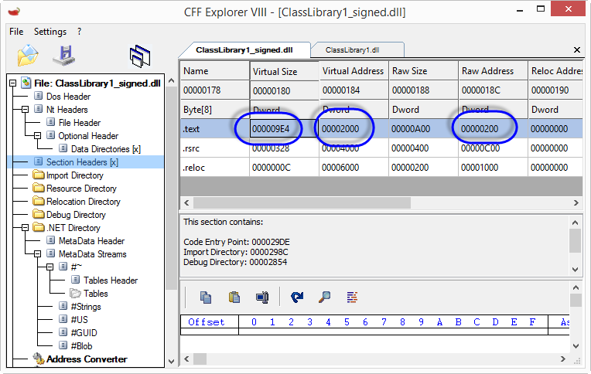Click the monitor icon in hex toolbar

tap(262, 297)
